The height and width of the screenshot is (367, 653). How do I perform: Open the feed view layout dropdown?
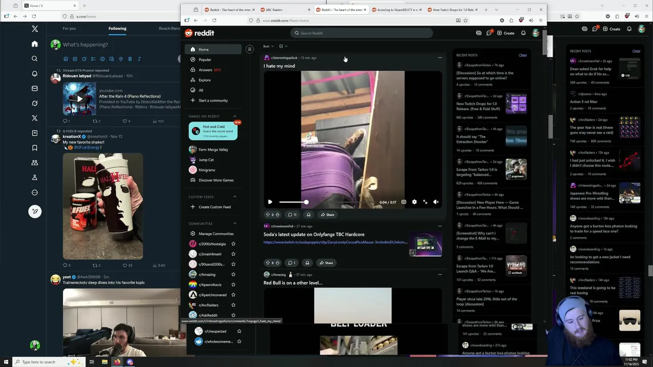(283, 46)
